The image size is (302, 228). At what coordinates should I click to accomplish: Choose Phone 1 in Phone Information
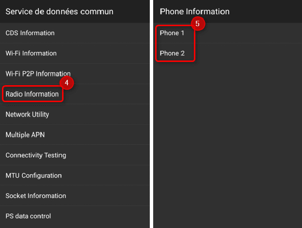click(x=228, y=33)
